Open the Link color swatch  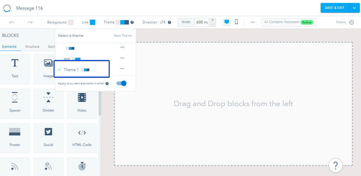click(93, 22)
